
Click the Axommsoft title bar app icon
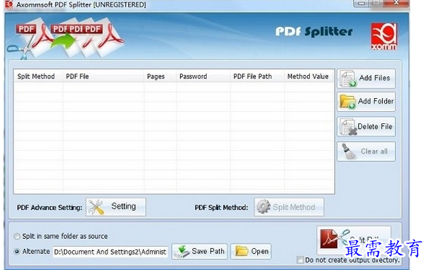coord(9,4)
